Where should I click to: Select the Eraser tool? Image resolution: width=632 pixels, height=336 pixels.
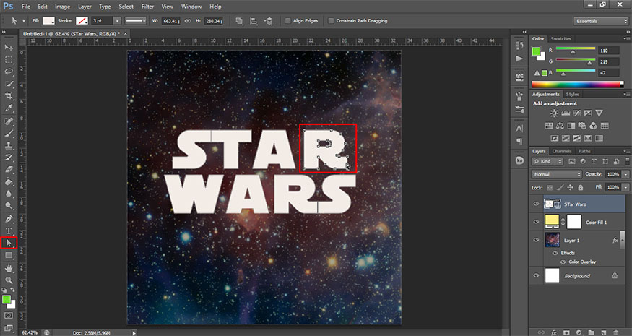(x=9, y=169)
